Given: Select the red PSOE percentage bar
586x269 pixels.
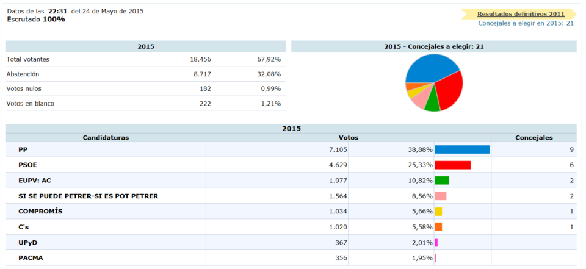Looking at the screenshot, I should (452, 165).
